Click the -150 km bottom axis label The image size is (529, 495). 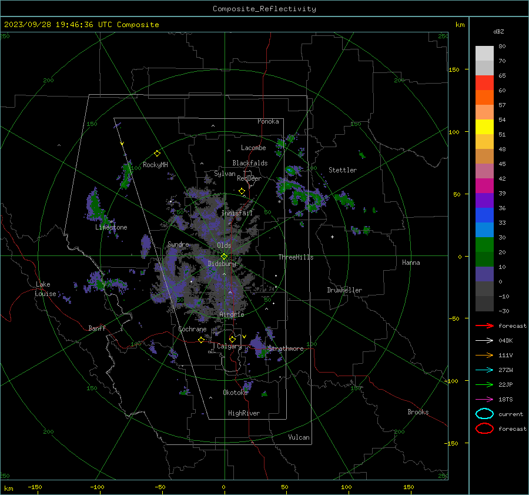35,487
